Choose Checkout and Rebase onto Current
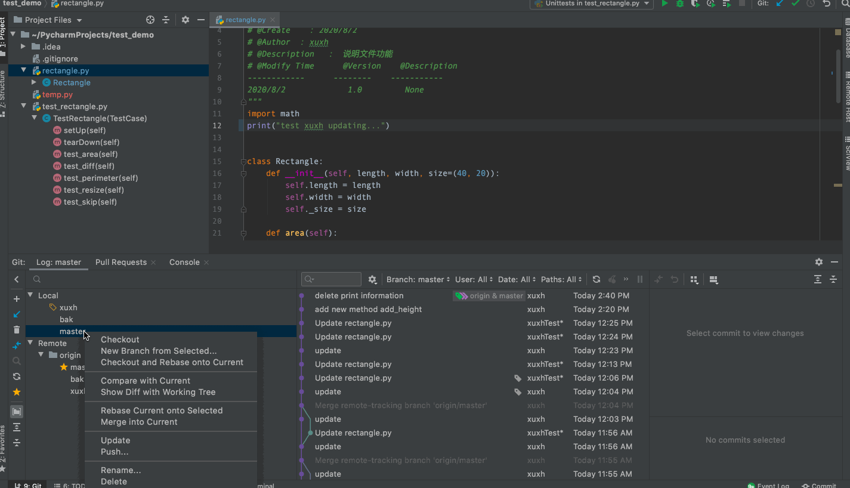Screen dimensions: 850x488 [x=172, y=362]
